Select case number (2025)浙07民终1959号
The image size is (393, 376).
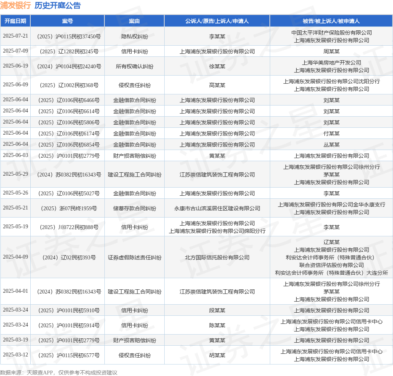69,209
